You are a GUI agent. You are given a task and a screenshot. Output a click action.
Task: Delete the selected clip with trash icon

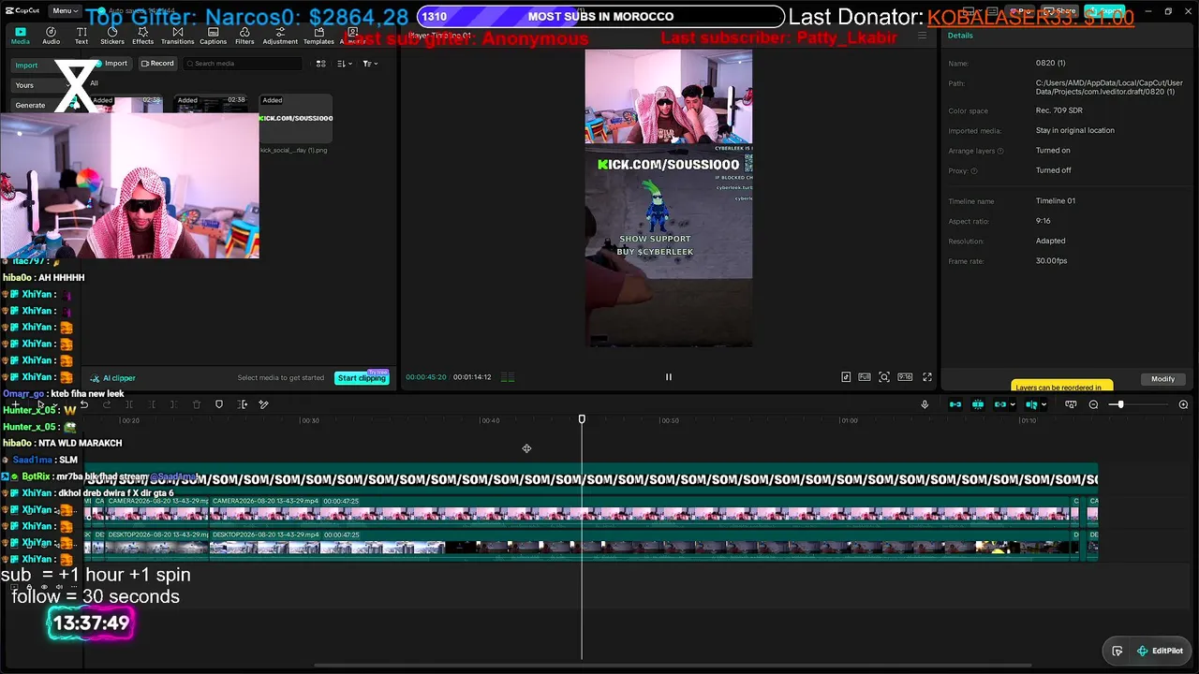[x=197, y=404]
